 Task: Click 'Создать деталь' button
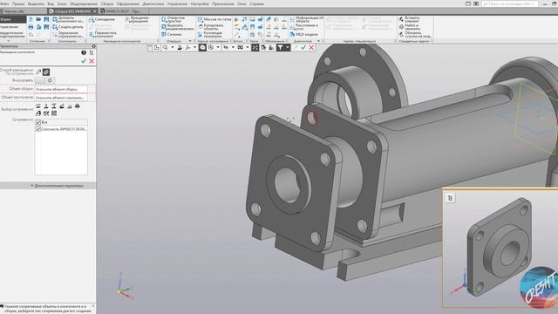click(x=68, y=27)
